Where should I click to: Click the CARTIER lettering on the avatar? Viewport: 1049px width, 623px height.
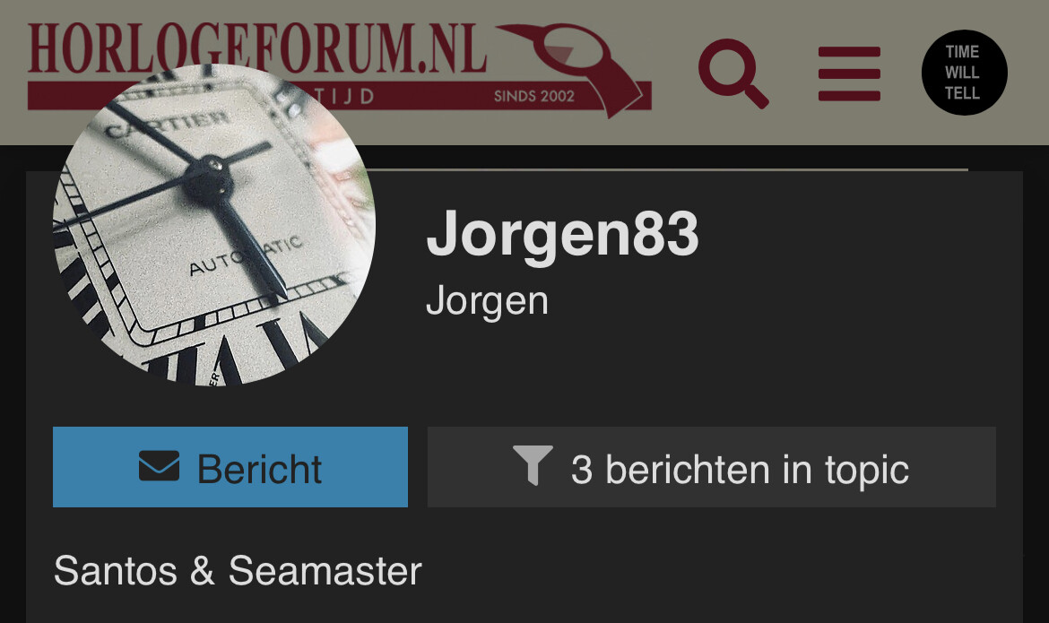(169, 123)
